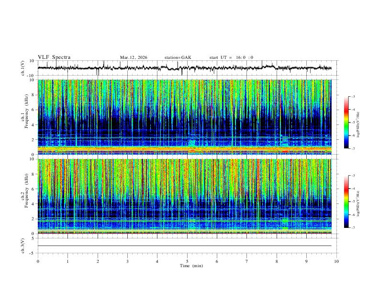
Task: Click the "5" tick on Time axis
Action: tap(187, 261)
